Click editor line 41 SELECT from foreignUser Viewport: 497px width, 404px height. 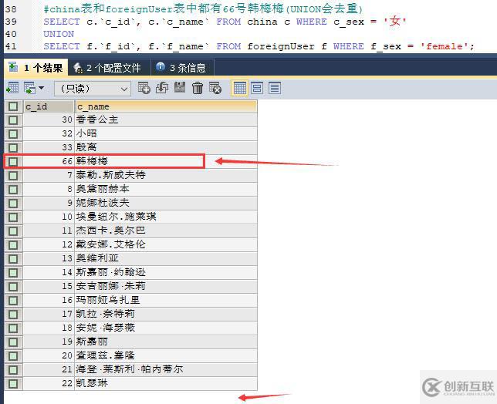[259, 46]
